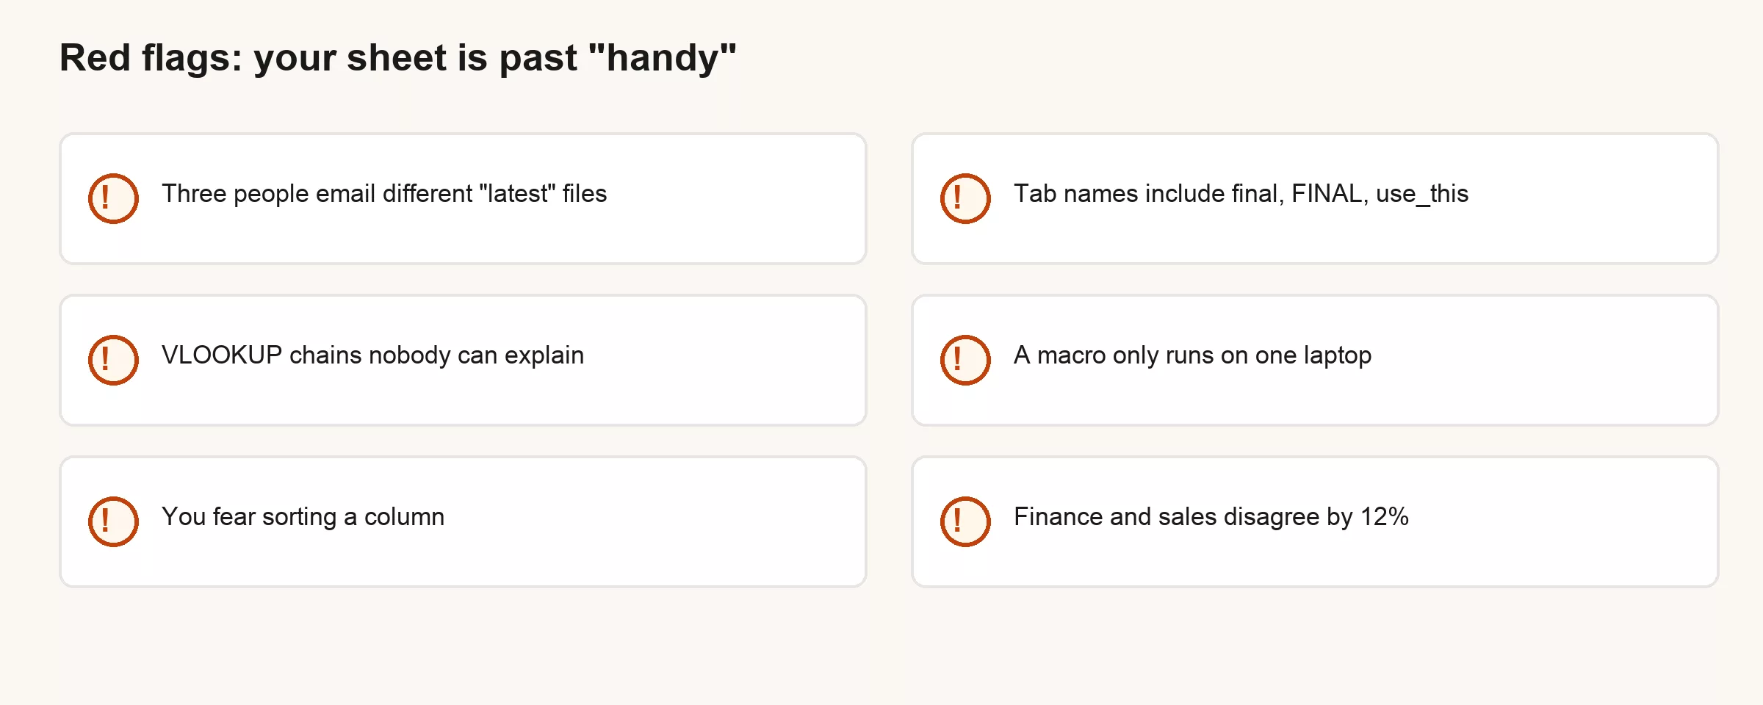The image size is (1763, 705).
Task: Click warning icon beside 'Finance and sales disagree'
Action: pyautogui.click(x=965, y=521)
